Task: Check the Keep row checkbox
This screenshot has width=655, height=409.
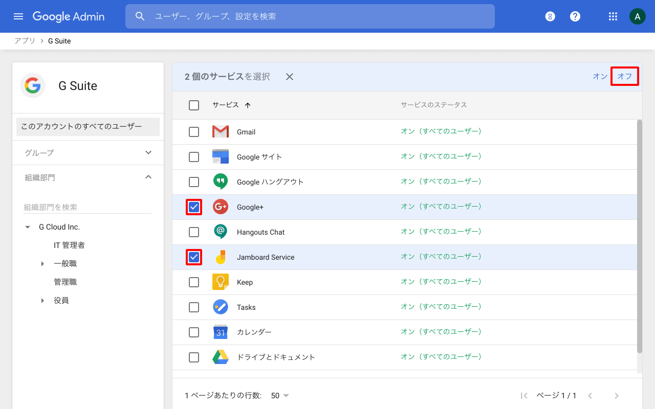Action: (194, 282)
